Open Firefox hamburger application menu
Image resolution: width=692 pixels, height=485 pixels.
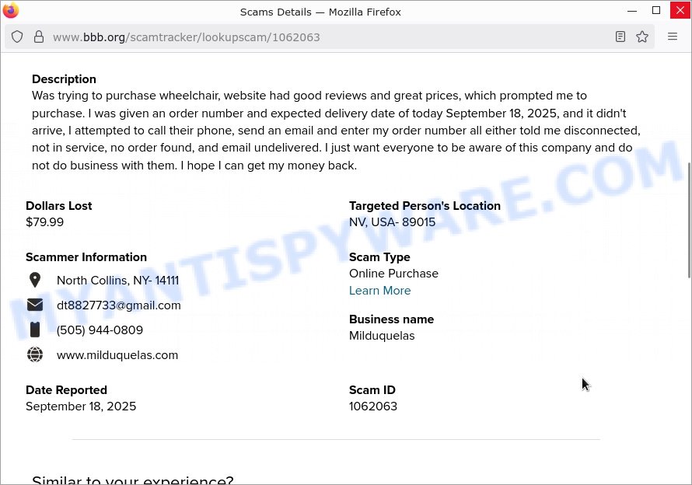(673, 37)
